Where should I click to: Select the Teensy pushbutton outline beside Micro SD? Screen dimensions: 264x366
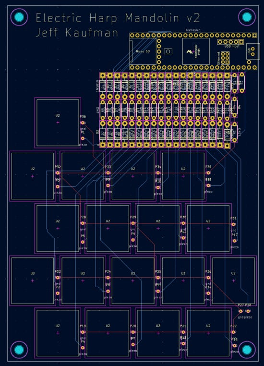[x=168, y=51]
